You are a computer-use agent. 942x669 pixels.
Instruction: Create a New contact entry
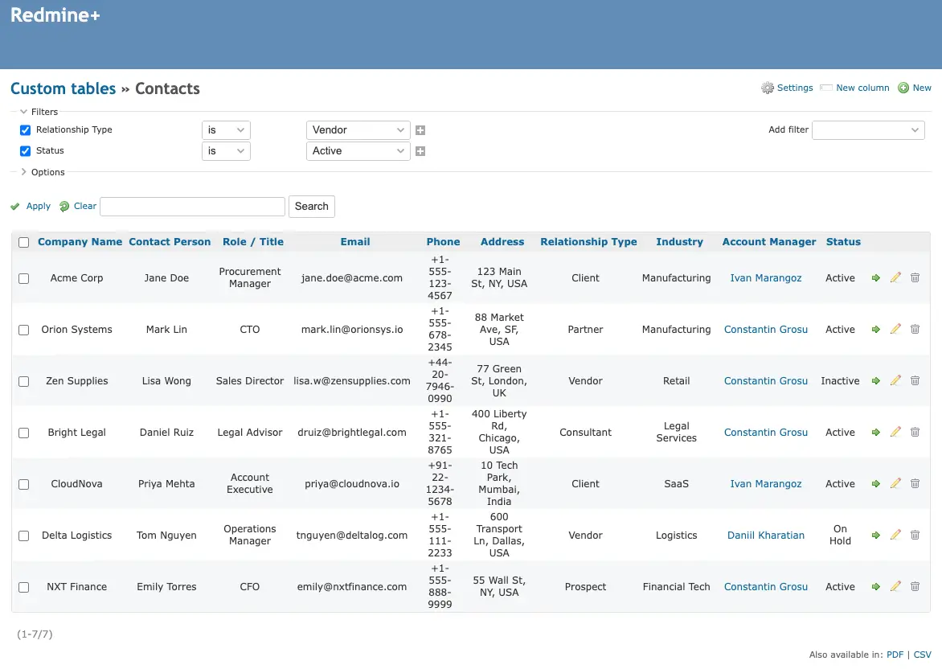point(921,88)
